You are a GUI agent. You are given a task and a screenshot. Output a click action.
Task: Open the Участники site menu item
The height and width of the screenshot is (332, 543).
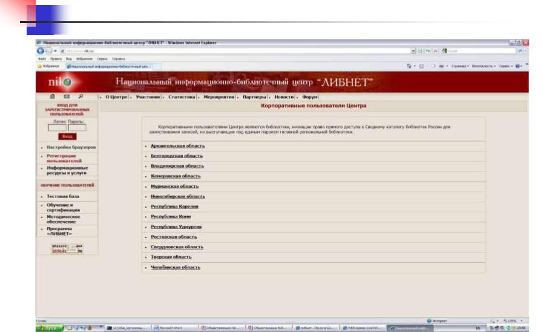pos(148,97)
